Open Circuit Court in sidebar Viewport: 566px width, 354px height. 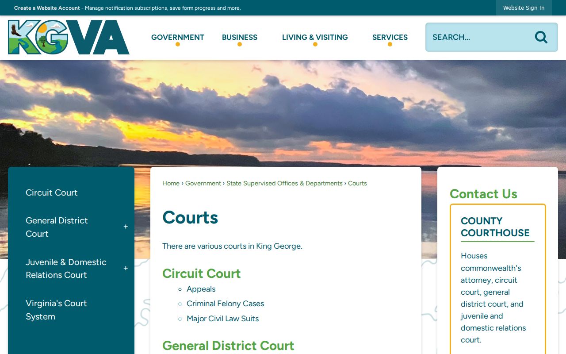tap(52, 192)
